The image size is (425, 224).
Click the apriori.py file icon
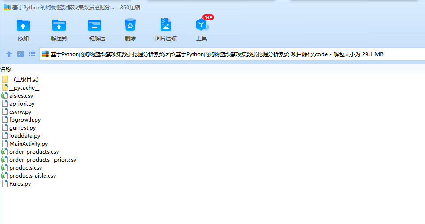5,103
